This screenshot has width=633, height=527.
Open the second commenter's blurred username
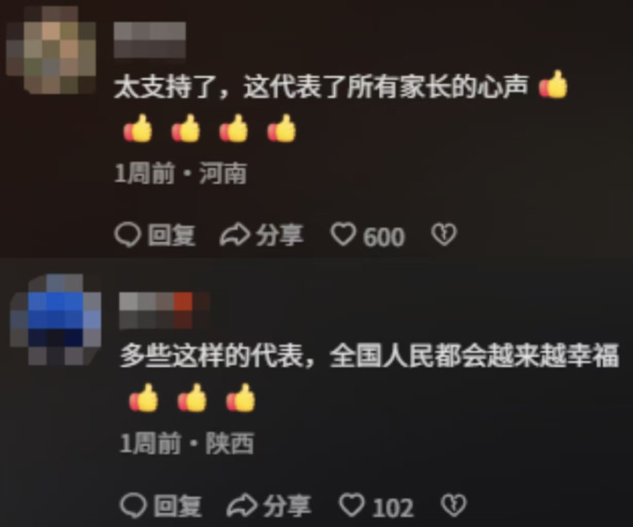click(164, 311)
